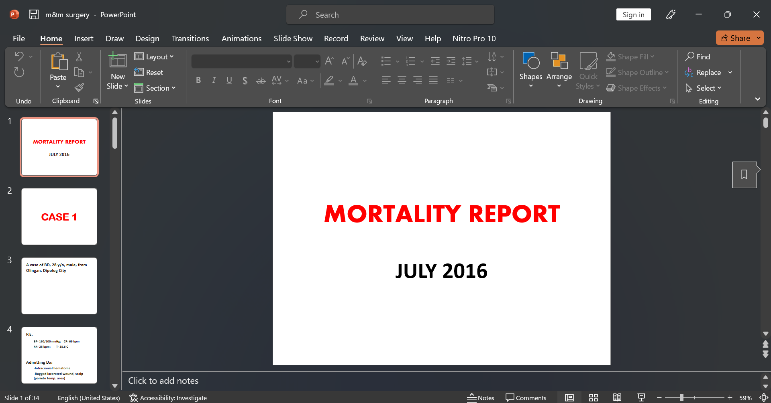Click the Replace button
Image resolution: width=771 pixels, height=403 pixels.
point(703,72)
